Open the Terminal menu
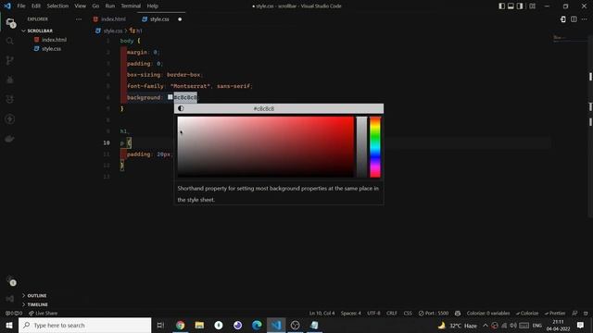Viewport: 593px width, 333px height. (131, 6)
